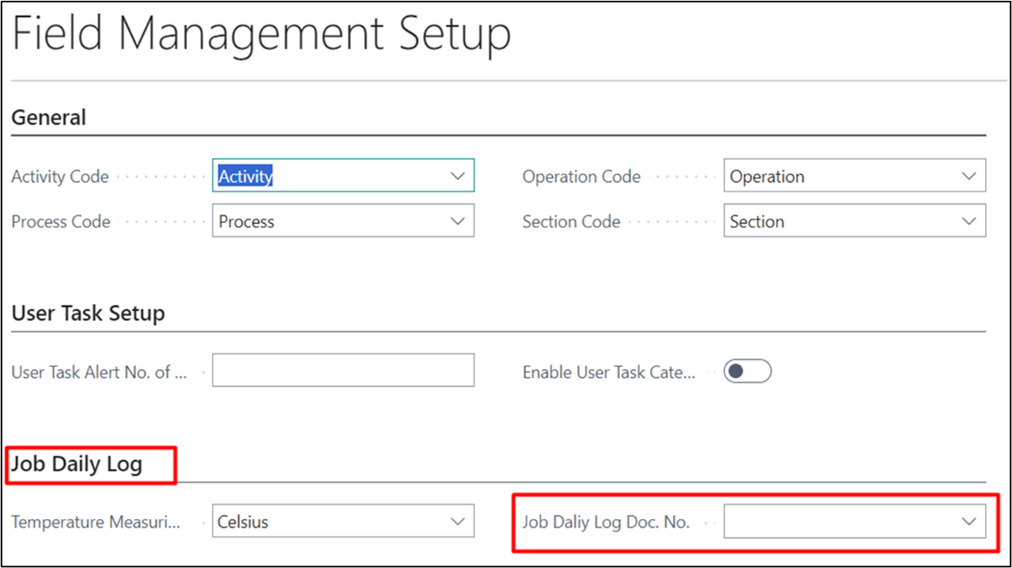Toggle the Enable User Task Category switch
The height and width of the screenshot is (568, 1012).
747,372
